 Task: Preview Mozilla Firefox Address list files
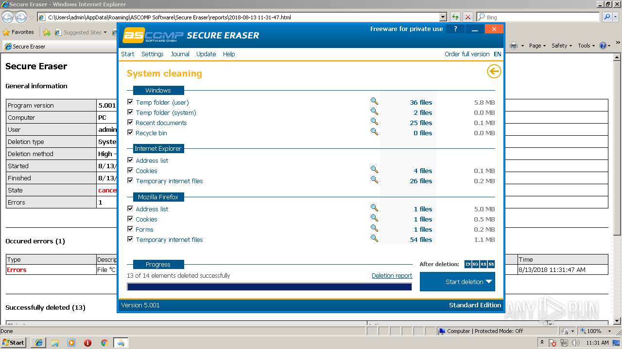point(374,208)
